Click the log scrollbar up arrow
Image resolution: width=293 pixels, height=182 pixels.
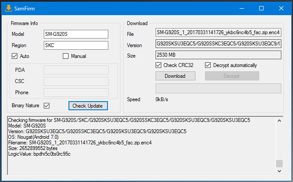[280, 120]
